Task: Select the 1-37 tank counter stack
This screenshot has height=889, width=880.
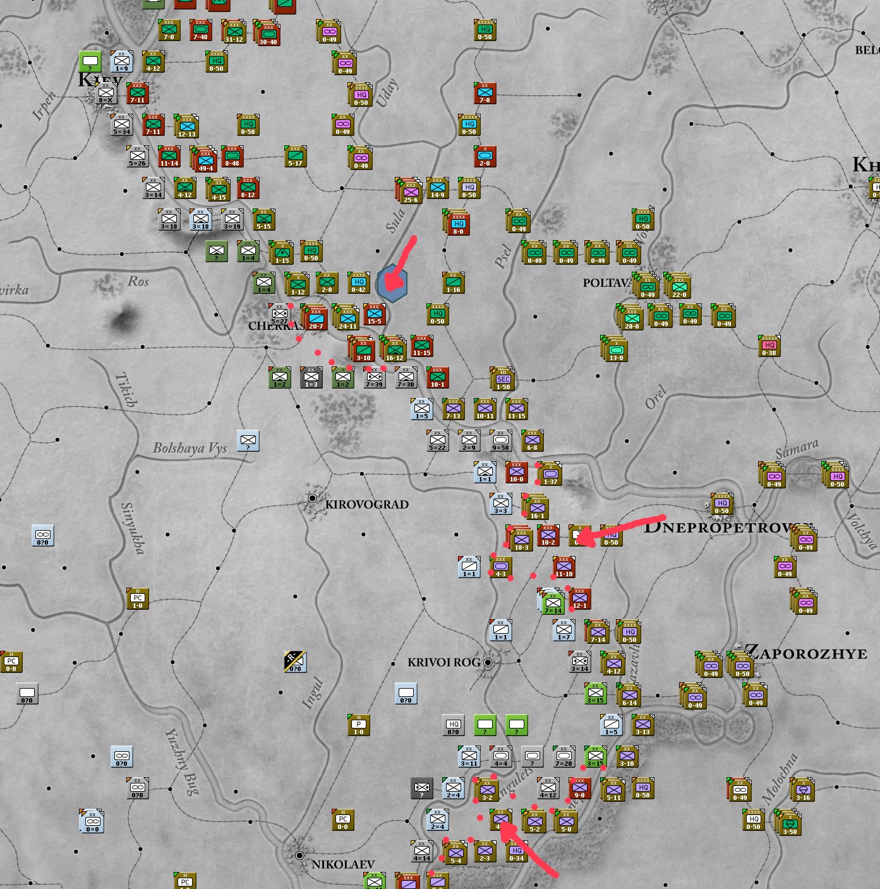Action: point(550,474)
